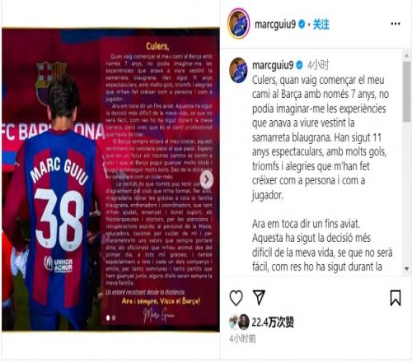The height and width of the screenshot is (362, 412).
Task: View the 22.4万次赞 likes list
Action: tap(273, 322)
